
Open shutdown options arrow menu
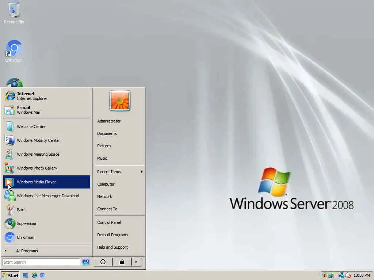tap(136, 262)
